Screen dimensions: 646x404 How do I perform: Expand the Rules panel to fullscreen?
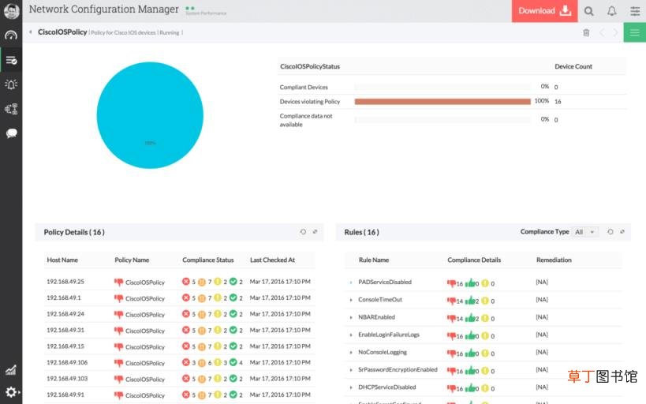pyautogui.click(x=622, y=232)
